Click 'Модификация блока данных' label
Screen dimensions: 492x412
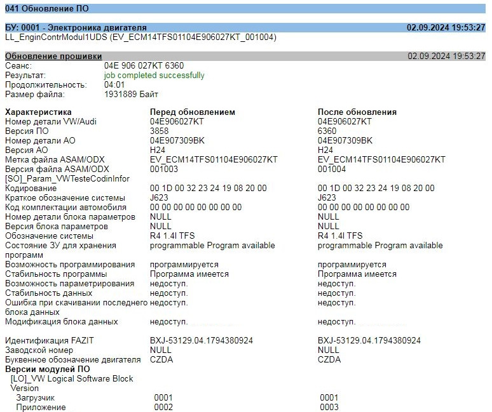click(62, 322)
